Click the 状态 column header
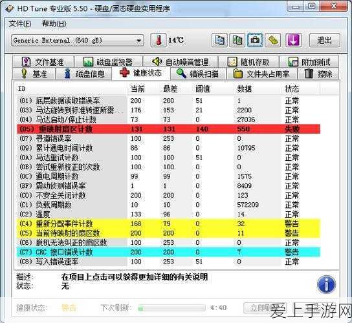This screenshot has height=323, width=352. click(301, 89)
